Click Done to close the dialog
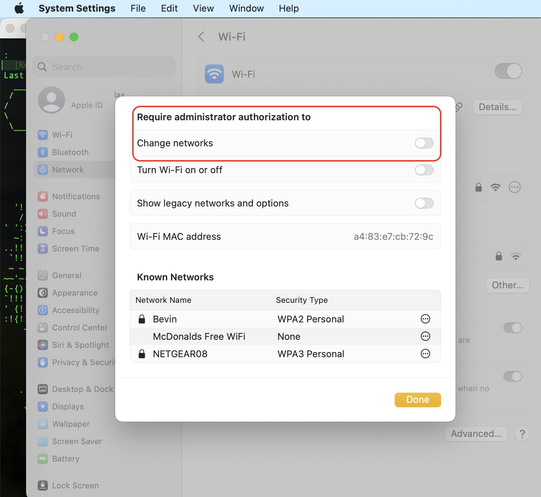Screen dimensions: 541x497 click(x=418, y=400)
